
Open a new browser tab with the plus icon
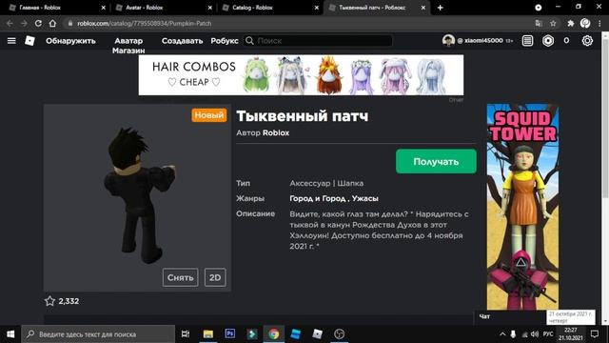point(440,8)
